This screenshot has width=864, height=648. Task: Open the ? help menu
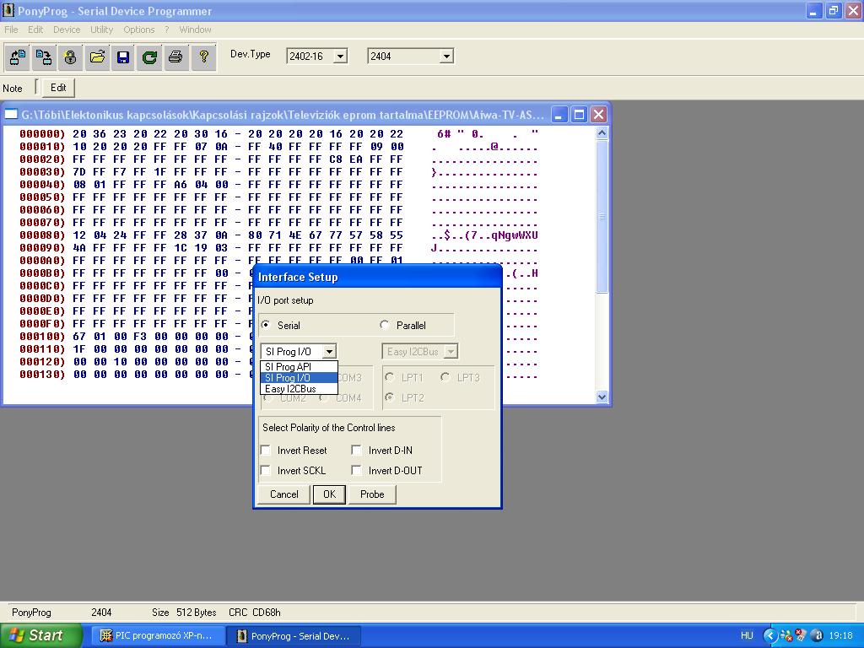[166, 30]
